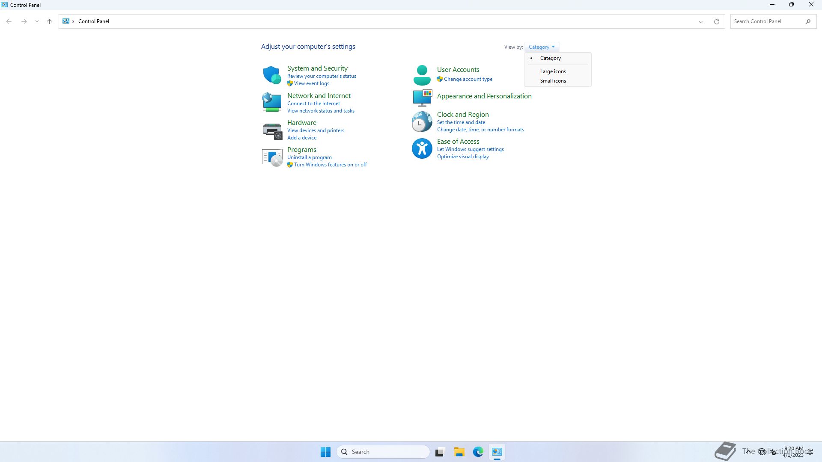Toggle the View by Category dropdown
This screenshot has height=462, width=822.
[542, 47]
